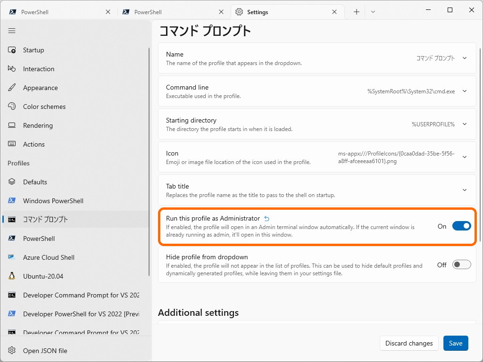Select the Ubuntu-20.04 profile icon
Screen dimensions: 483x362
click(12, 276)
